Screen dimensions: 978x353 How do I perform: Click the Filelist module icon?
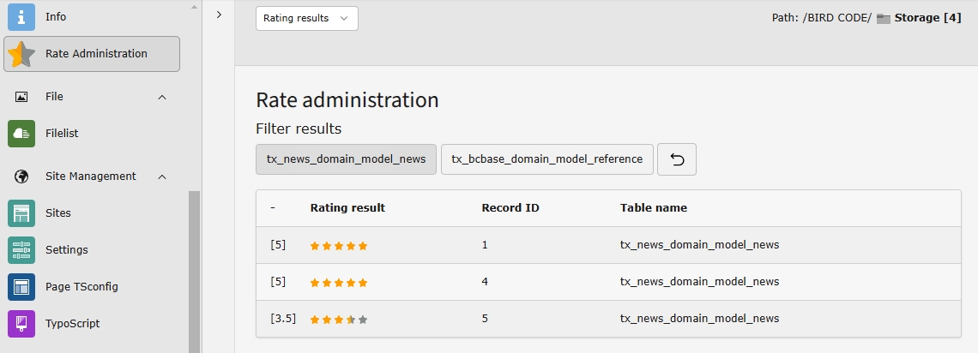pyautogui.click(x=21, y=134)
